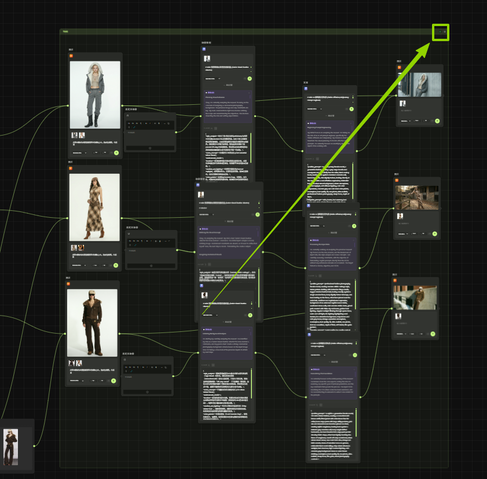Image resolution: width=487 pixels, height=479 pixels.
Task: Click the purple text icon on the top-center text node
Action: 204,49
